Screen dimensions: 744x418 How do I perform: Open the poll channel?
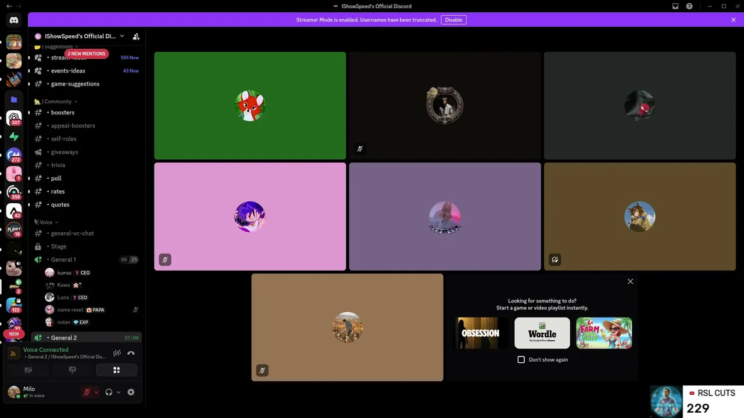coord(87,178)
